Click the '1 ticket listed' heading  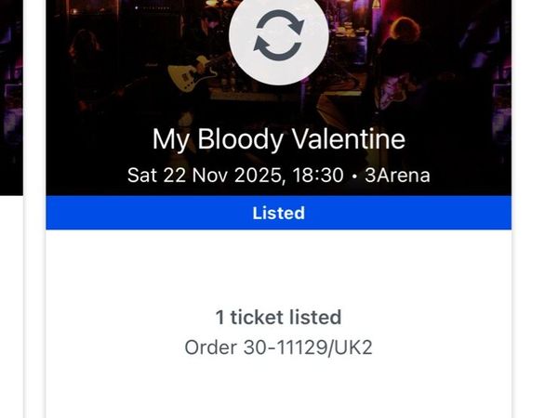[278, 317]
